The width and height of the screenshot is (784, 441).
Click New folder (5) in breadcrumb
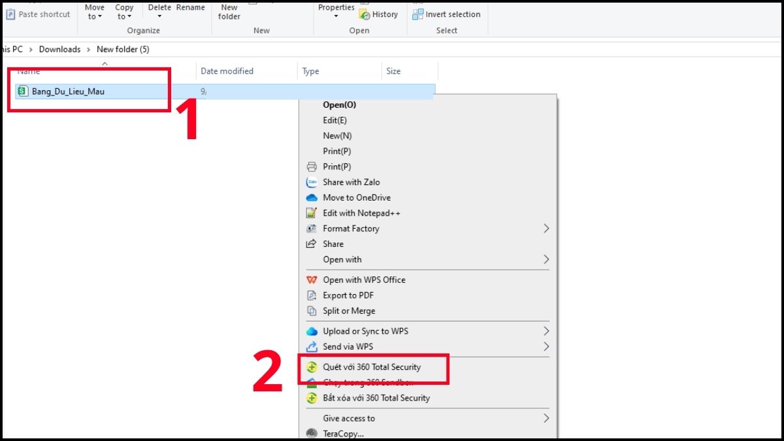tap(123, 49)
